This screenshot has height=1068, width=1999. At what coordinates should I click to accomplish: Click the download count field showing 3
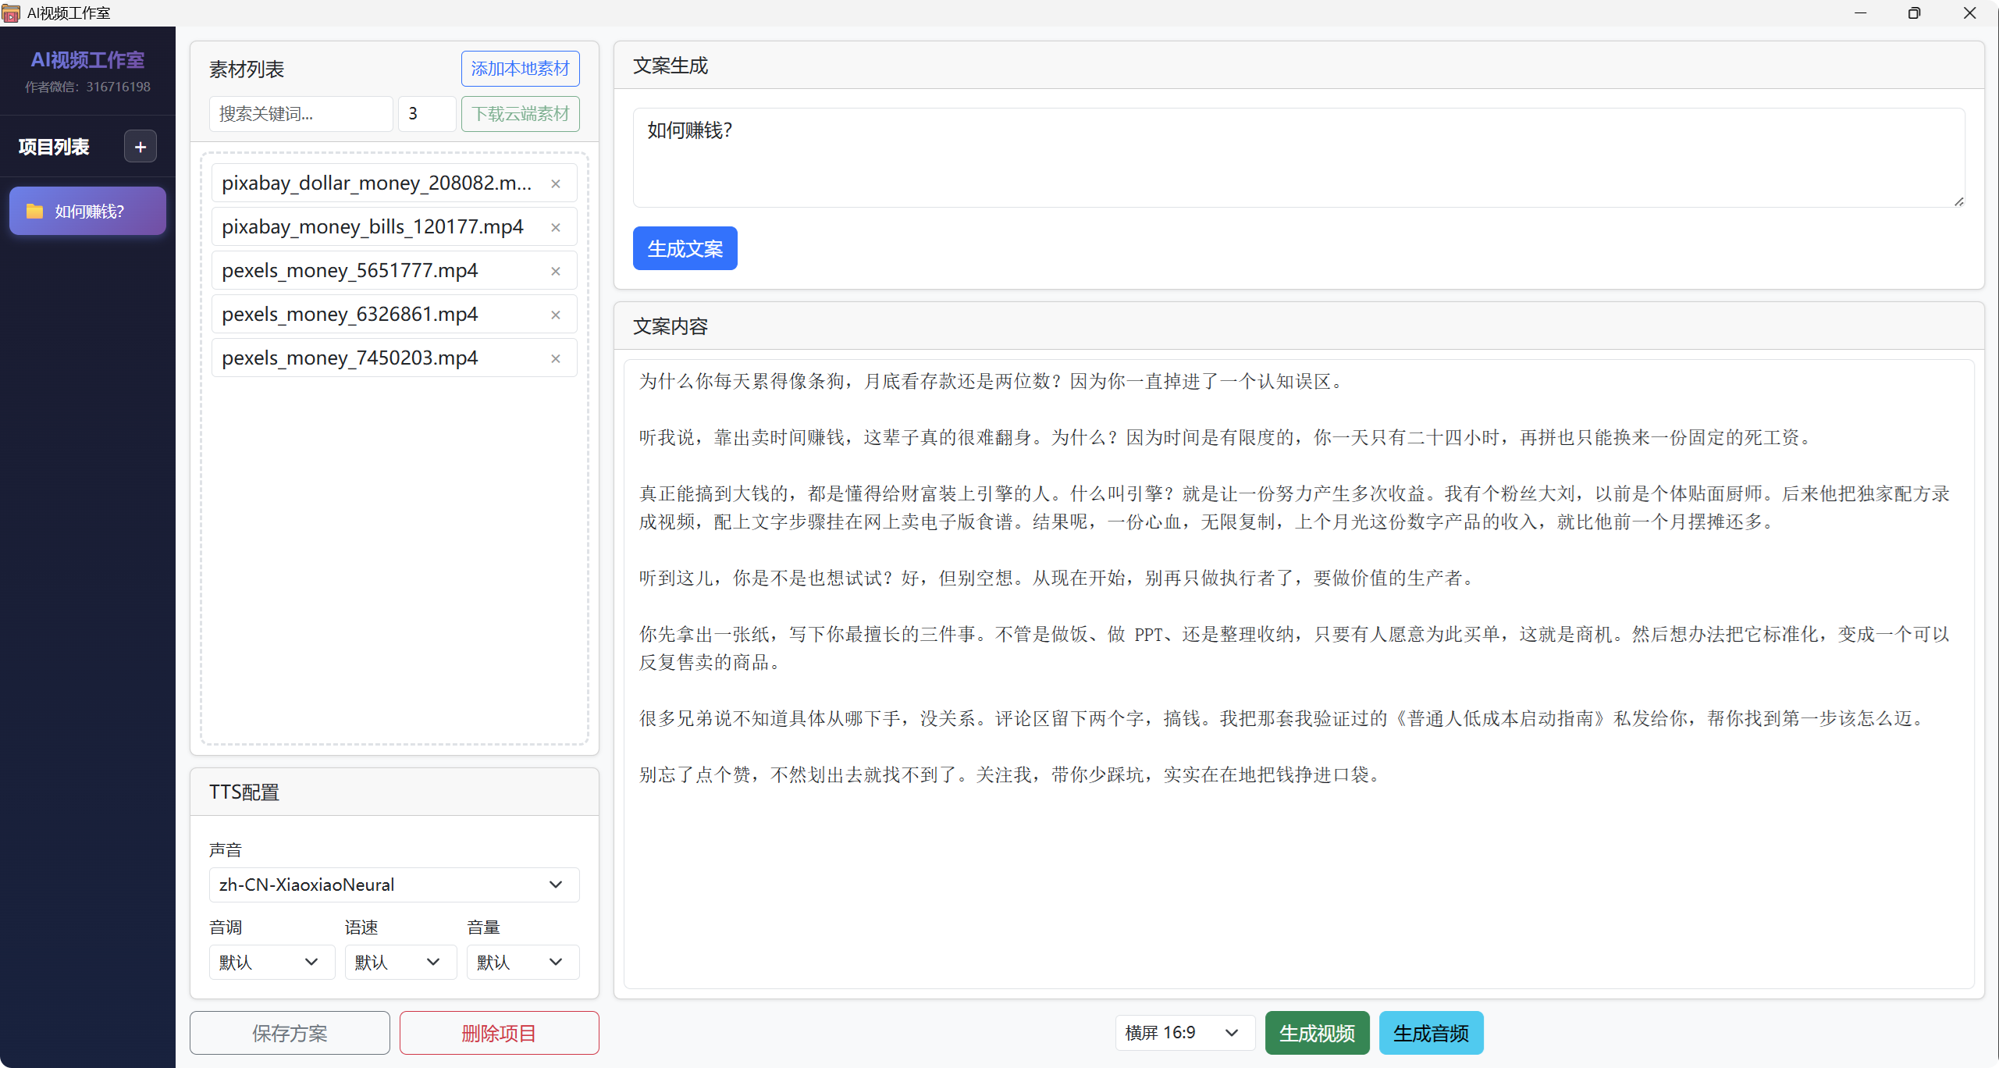coord(427,114)
